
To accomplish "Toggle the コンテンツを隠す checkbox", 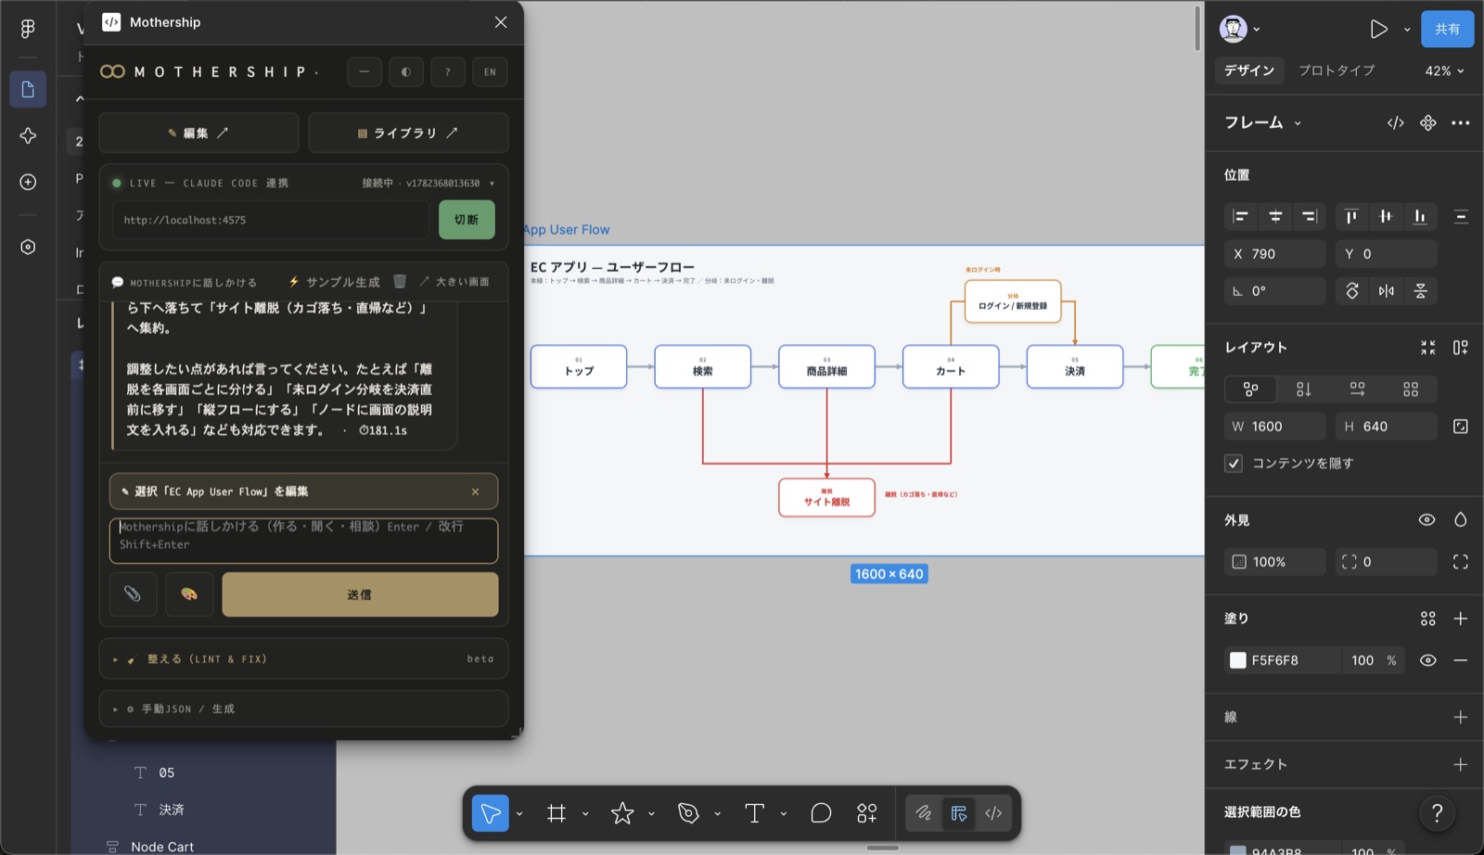I will coord(1234,463).
